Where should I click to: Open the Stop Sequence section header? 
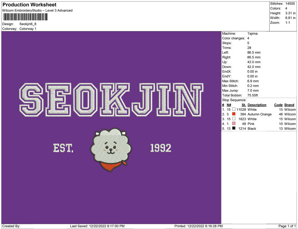point(234,100)
